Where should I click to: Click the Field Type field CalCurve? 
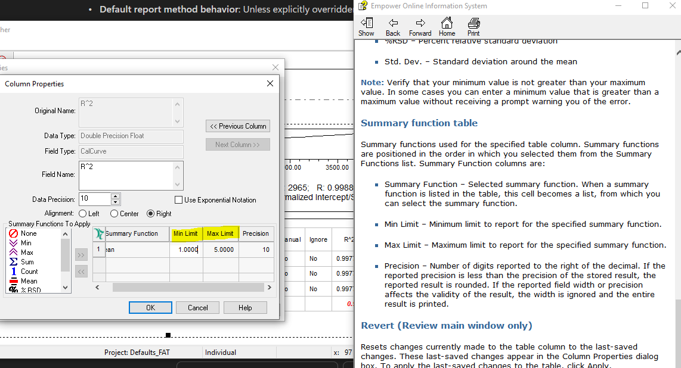click(131, 152)
